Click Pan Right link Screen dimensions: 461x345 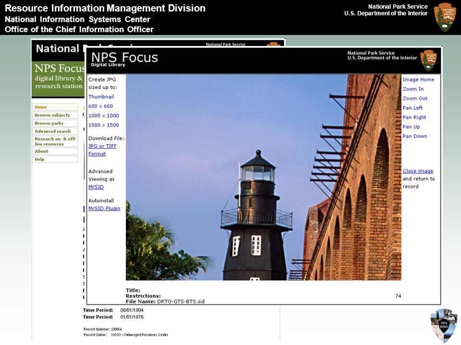pos(414,117)
